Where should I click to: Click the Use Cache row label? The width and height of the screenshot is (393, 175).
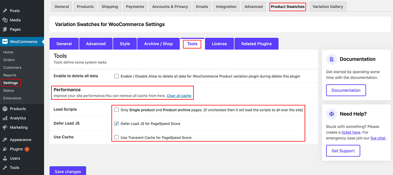pyautogui.click(x=64, y=137)
